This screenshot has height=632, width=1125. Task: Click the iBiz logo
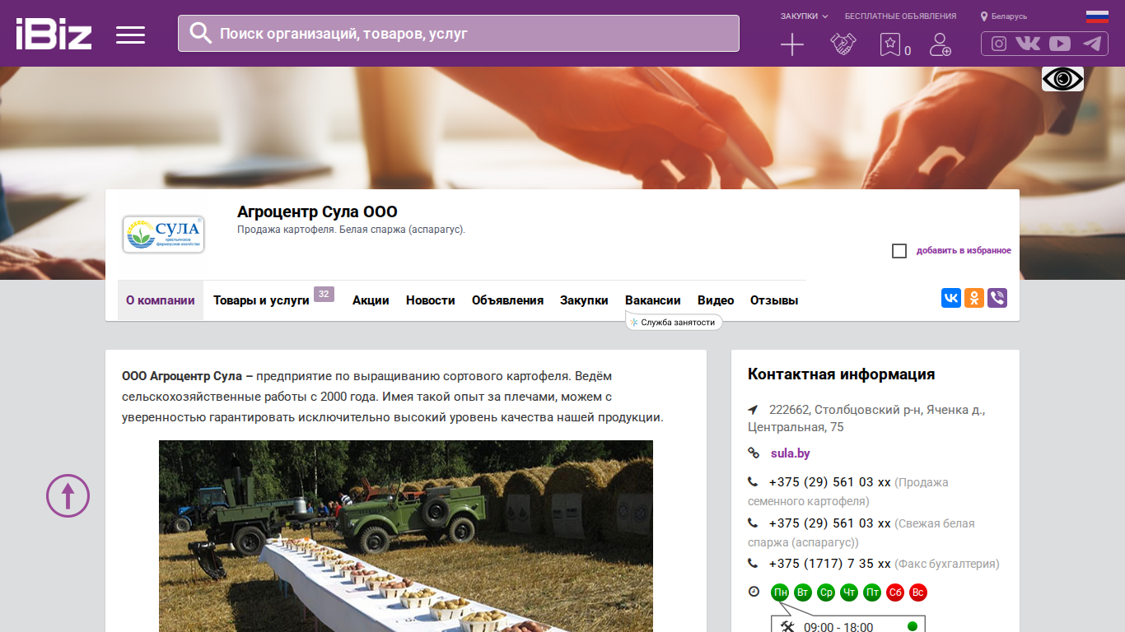point(54,34)
